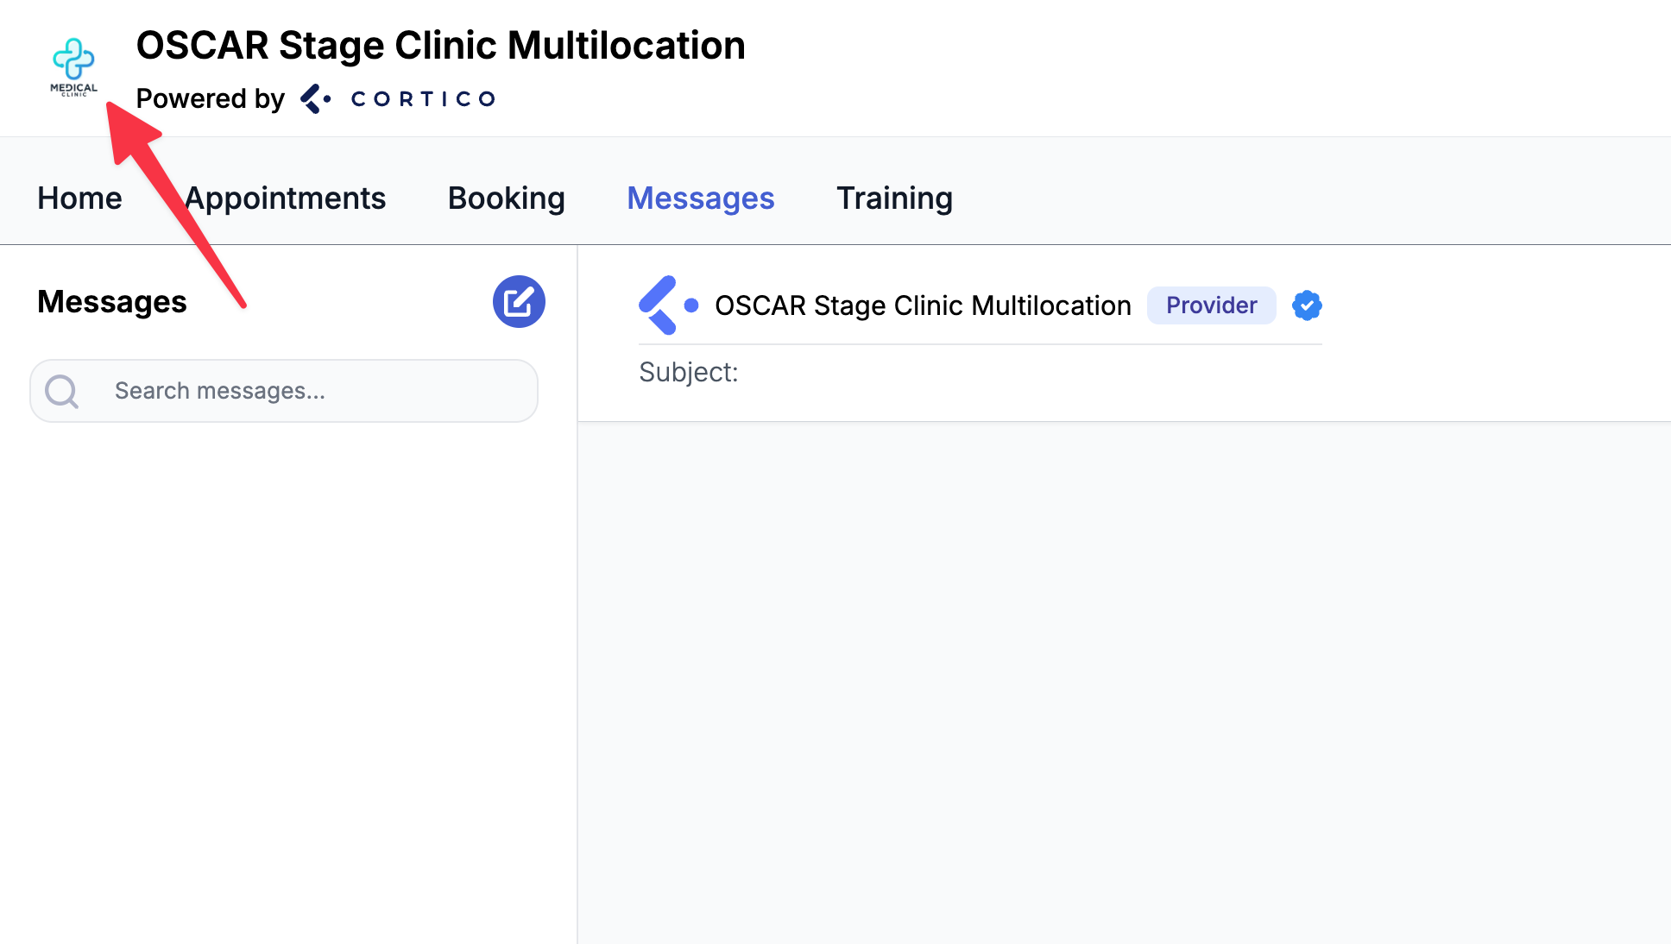Open the Training tab
Image resolution: width=1671 pixels, height=944 pixels.
pos(894,198)
